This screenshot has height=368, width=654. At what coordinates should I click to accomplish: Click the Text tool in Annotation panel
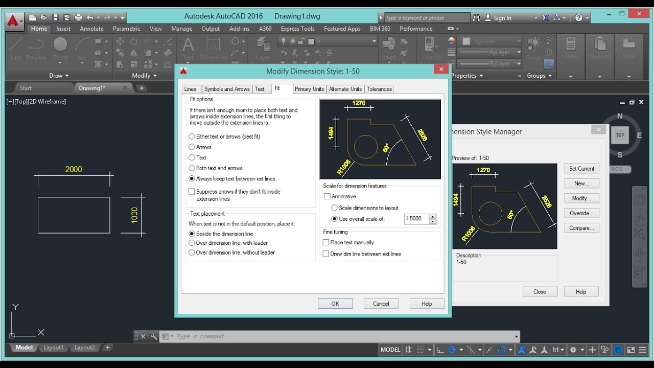[188, 49]
